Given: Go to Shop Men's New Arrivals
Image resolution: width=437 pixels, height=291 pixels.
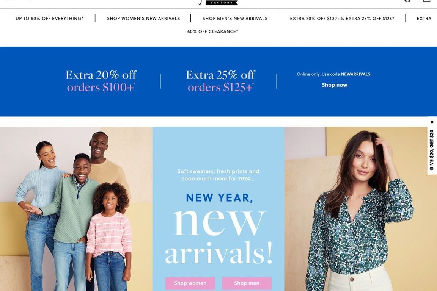Looking at the screenshot, I should (235, 19).
